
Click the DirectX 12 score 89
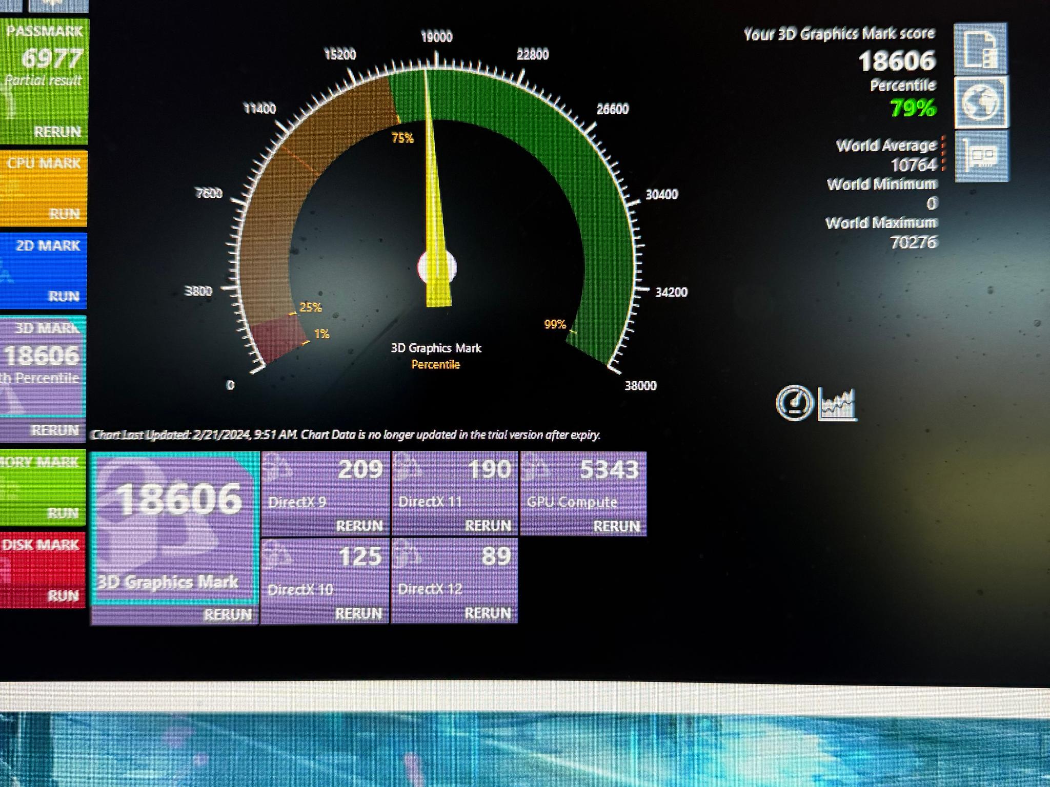coord(496,556)
